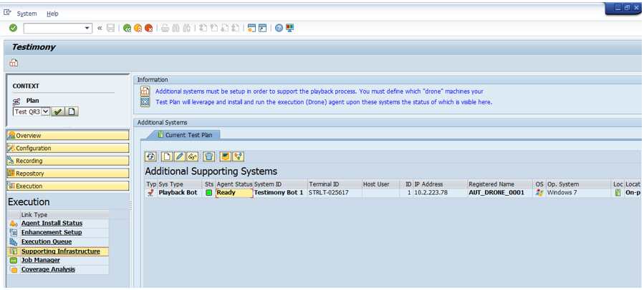Click the Registered Name column header
This screenshot has height=290, width=644.
[x=501, y=184]
